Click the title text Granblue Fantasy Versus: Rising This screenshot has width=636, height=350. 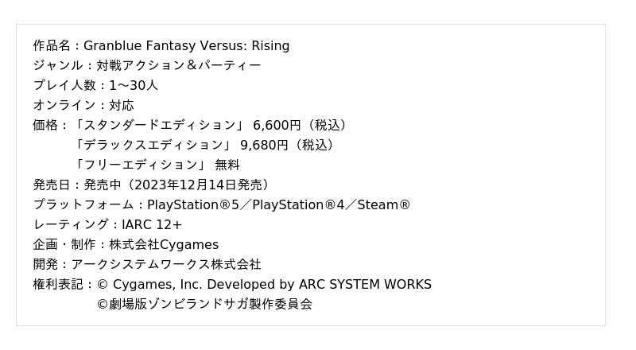(x=186, y=45)
